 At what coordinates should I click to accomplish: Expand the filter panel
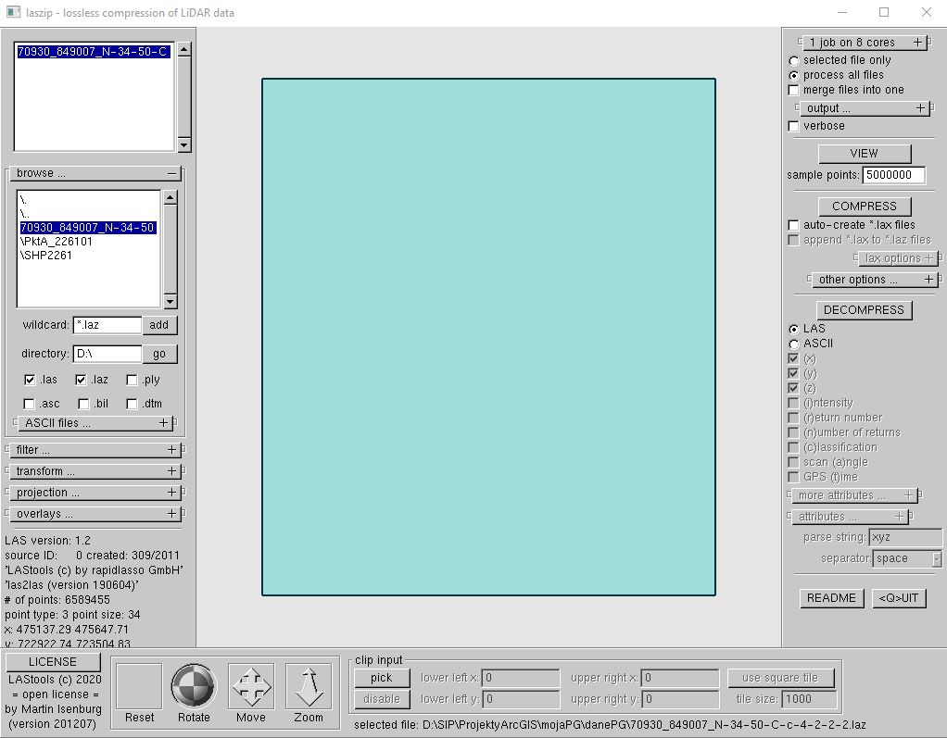click(x=171, y=450)
